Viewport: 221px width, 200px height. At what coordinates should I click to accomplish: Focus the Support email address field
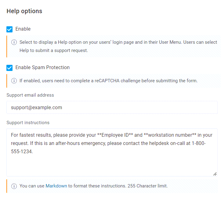[x=112, y=108]
